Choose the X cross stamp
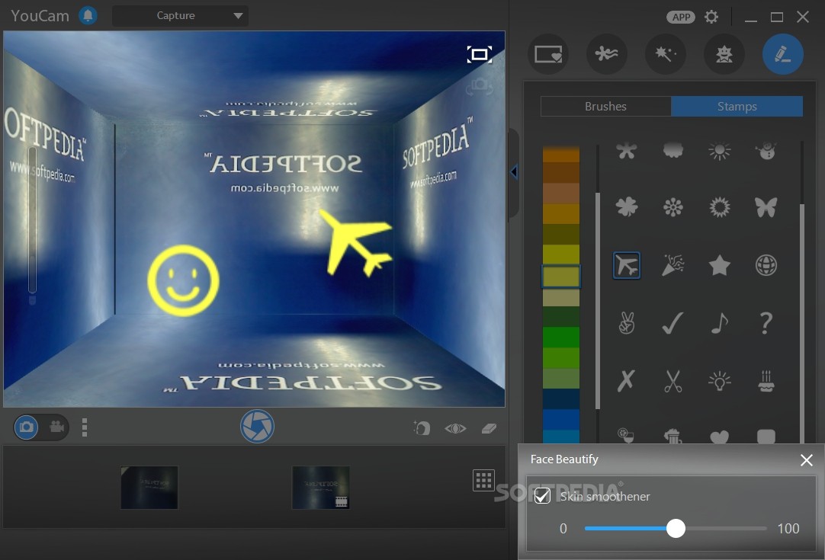The image size is (825, 560). tap(626, 381)
